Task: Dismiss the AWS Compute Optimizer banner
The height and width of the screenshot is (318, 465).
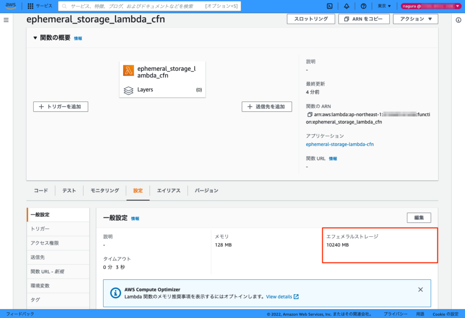Action: pos(420,289)
